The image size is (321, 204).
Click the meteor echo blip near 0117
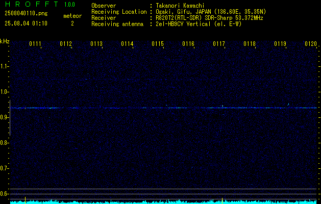pos(223,106)
